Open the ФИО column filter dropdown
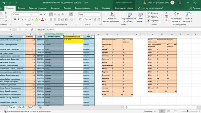 pyautogui.click(x=24, y=37)
